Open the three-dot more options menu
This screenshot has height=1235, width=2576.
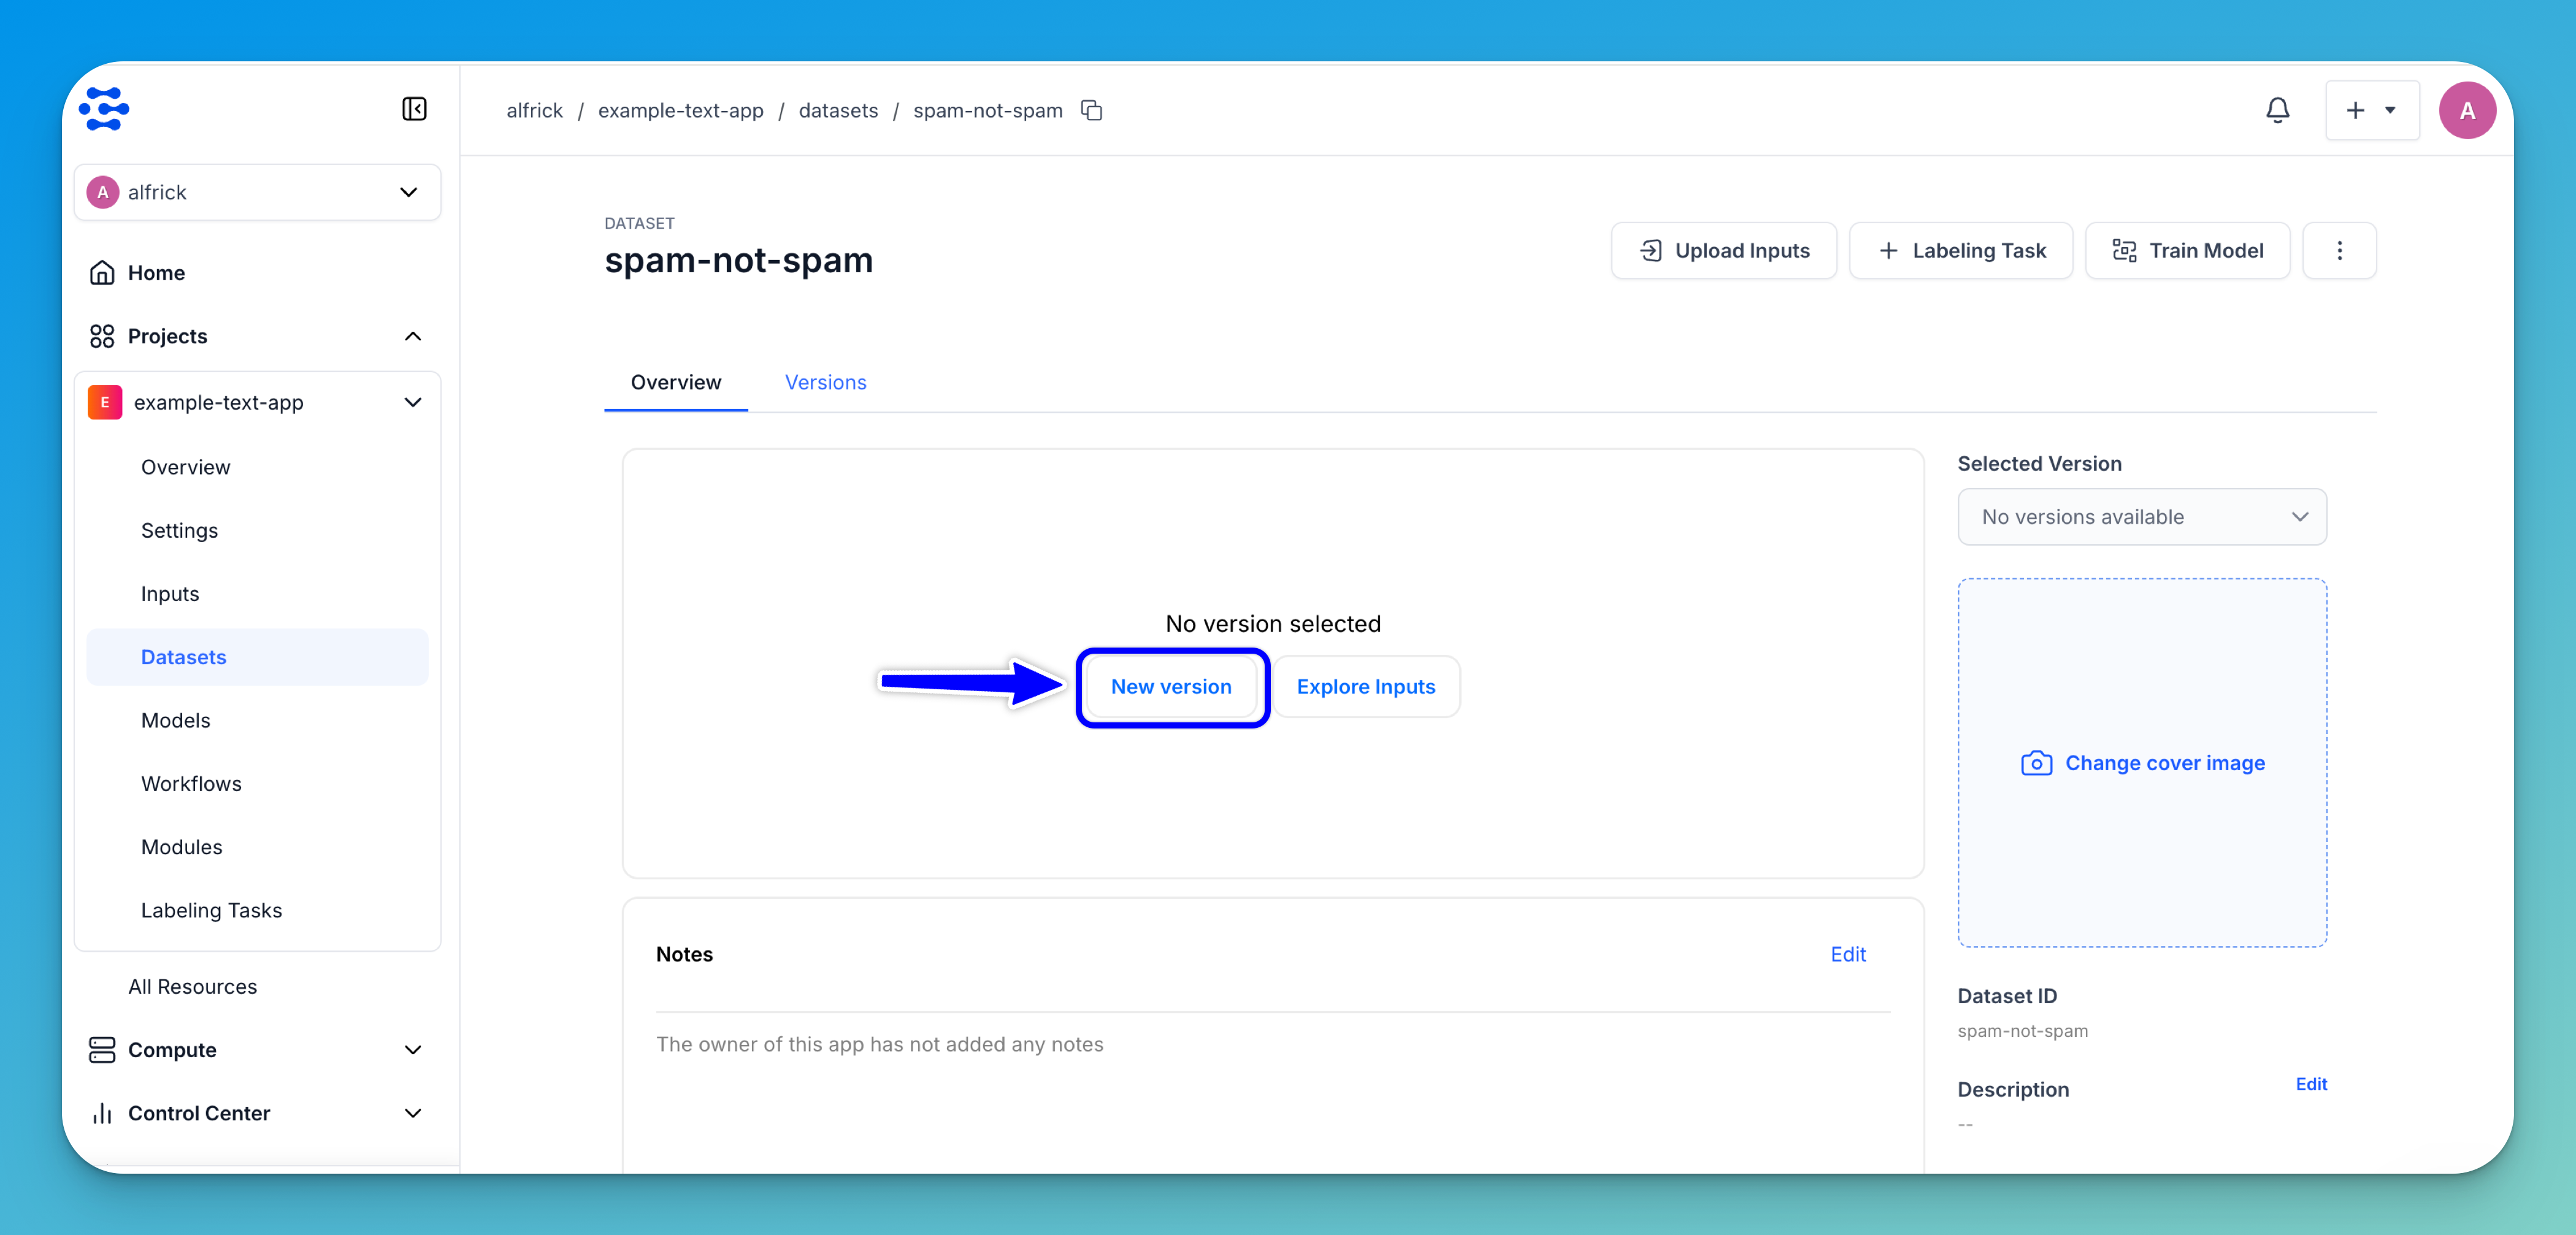coord(2339,250)
